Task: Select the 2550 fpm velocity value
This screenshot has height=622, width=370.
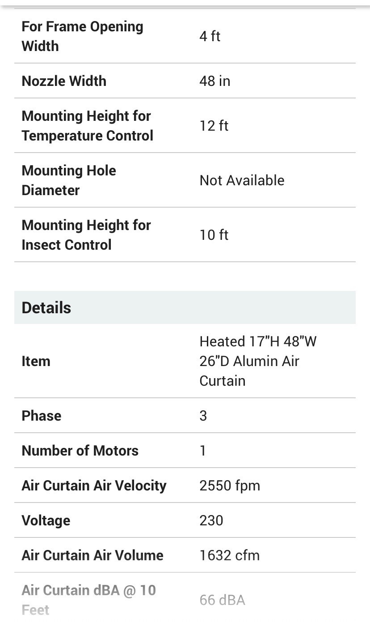Action: pyautogui.click(x=230, y=486)
